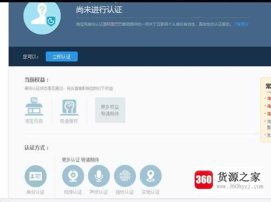This screenshot has width=271, height=202.
Task: Choose the 声纹认证 microphone icon
Action: click(x=99, y=176)
